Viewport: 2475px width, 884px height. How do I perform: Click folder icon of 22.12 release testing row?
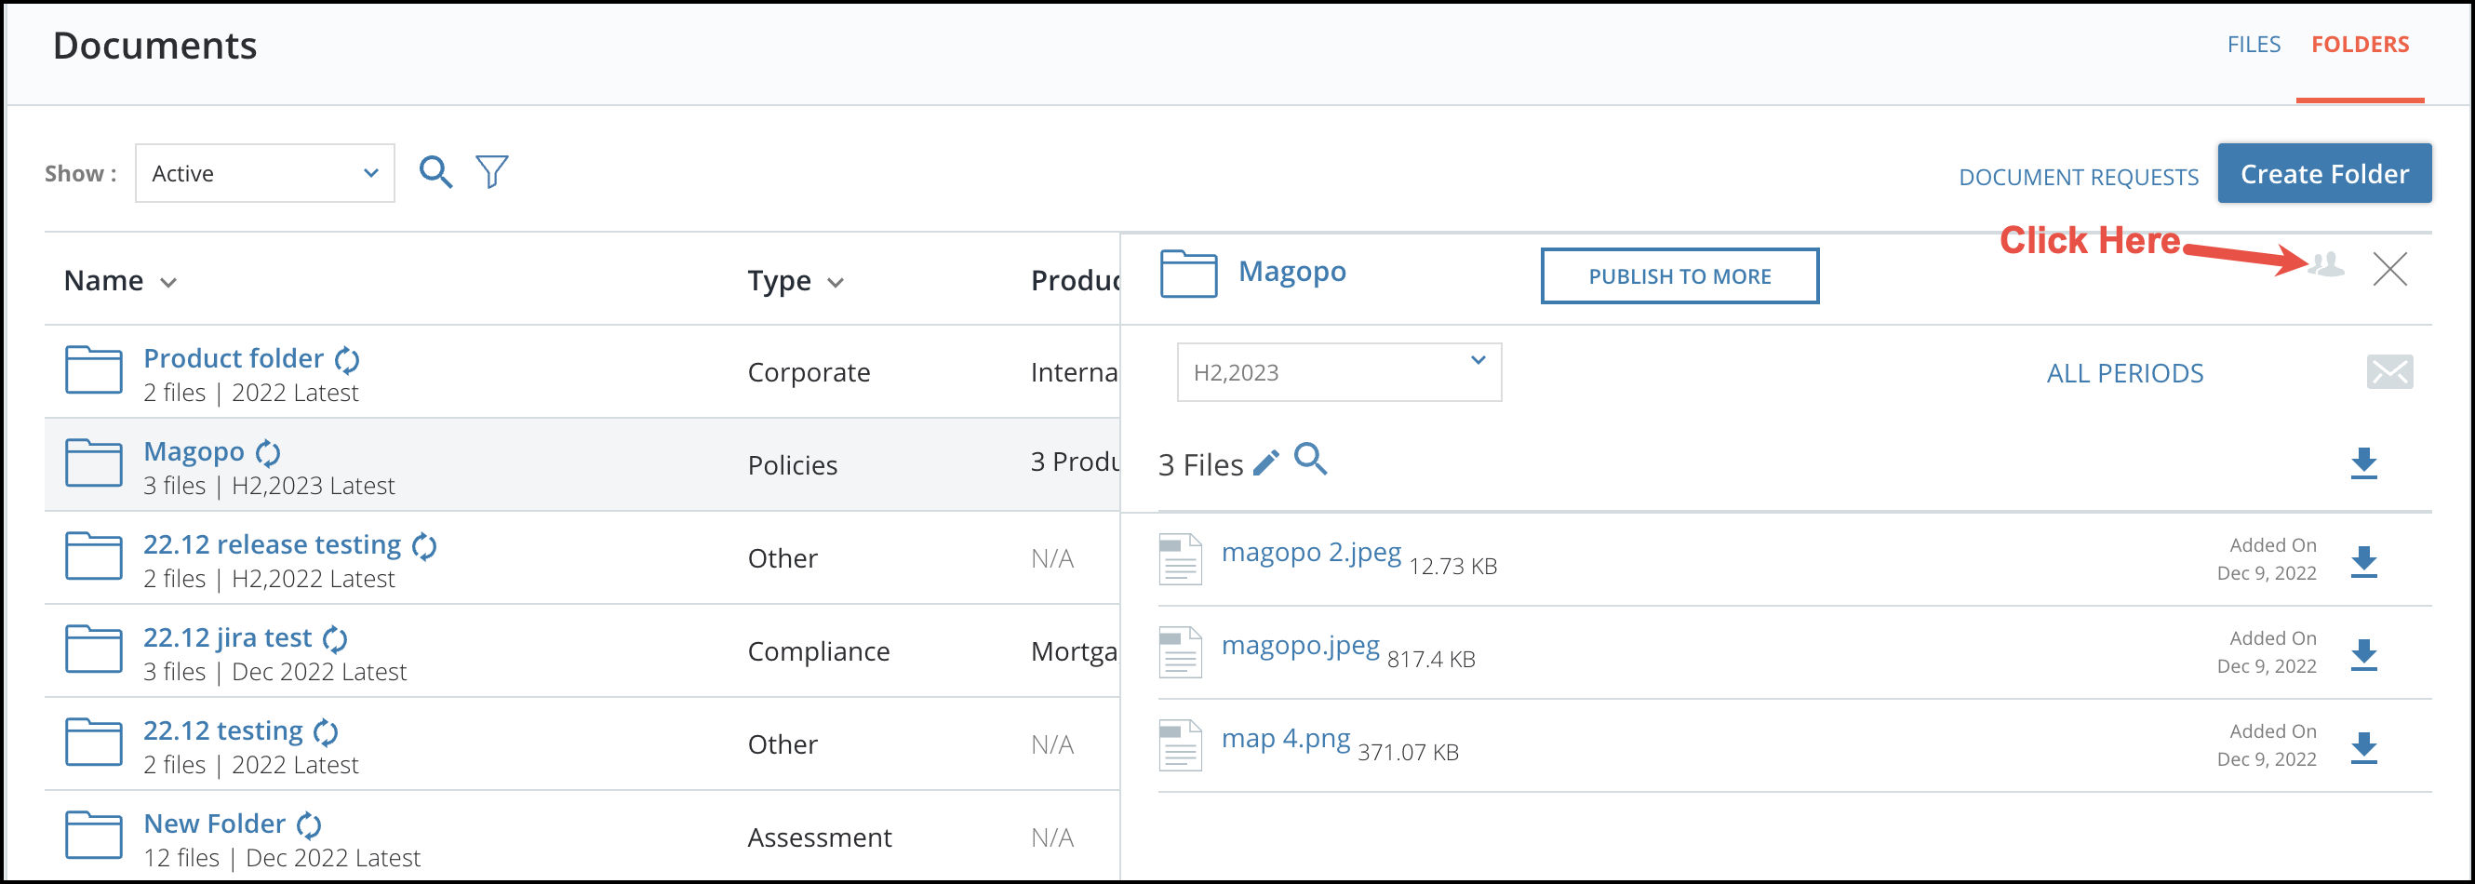tap(94, 556)
